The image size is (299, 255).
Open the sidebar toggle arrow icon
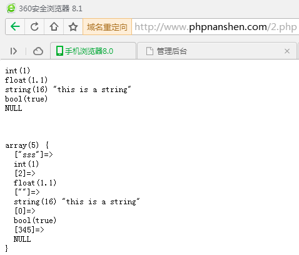point(14,51)
